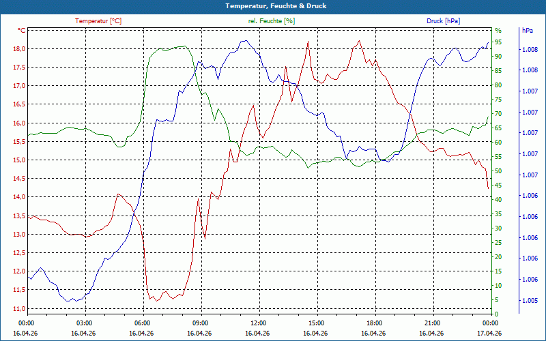Select the 15:00 time axis label

click(315, 323)
